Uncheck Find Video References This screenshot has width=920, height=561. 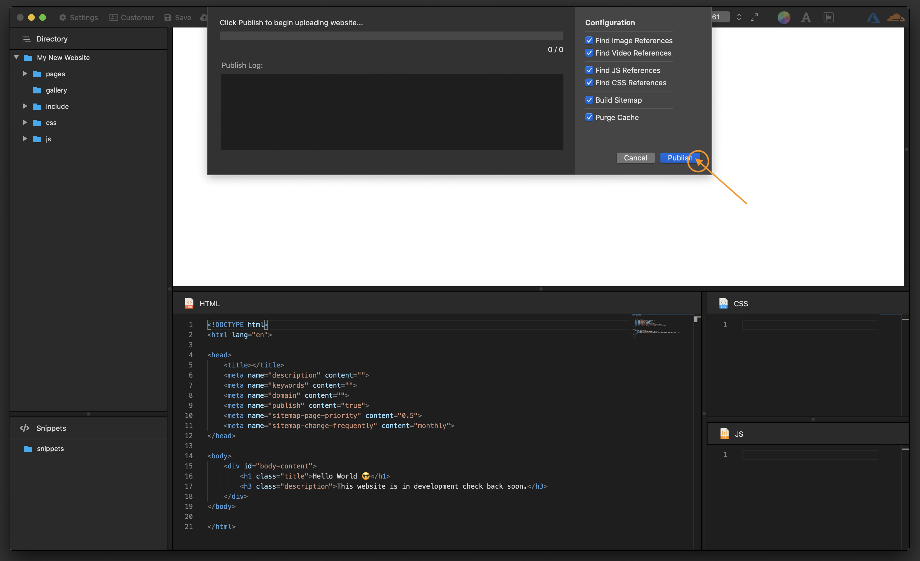[x=589, y=53]
